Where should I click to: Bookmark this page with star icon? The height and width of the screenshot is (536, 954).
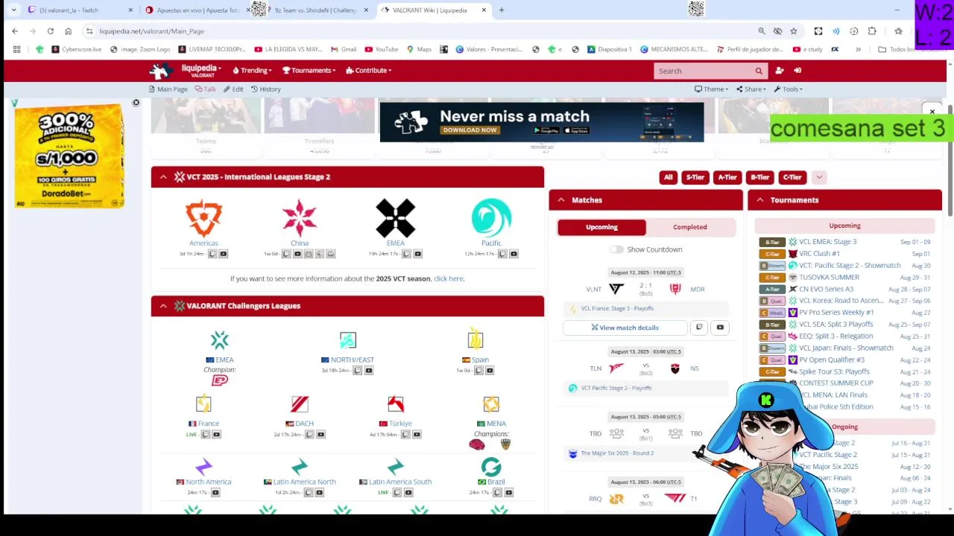click(x=794, y=31)
